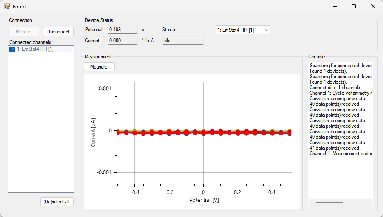This screenshot has width=383, height=217.
Task: Close the Form1 window
Action: point(373,7)
